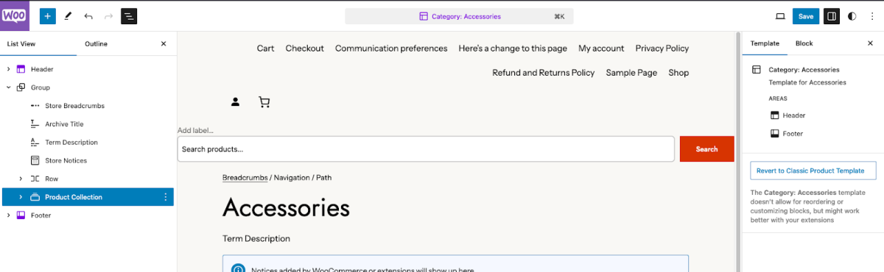Open the Options three-dot menu
This screenshot has height=272, width=884.
[x=872, y=16]
